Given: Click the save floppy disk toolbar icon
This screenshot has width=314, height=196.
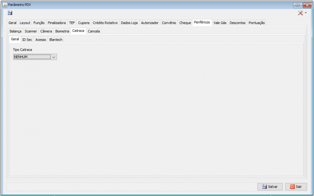Looking at the screenshot, I should coord(10,13).
